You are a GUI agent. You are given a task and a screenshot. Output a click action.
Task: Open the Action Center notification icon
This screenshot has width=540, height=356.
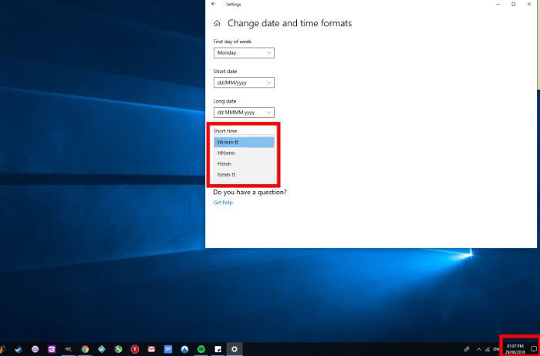point(534,349)
